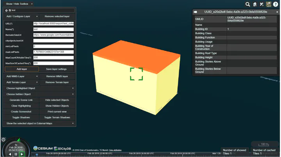Open the base layer imagery picker
281x157 pixels.
point(269,4)
